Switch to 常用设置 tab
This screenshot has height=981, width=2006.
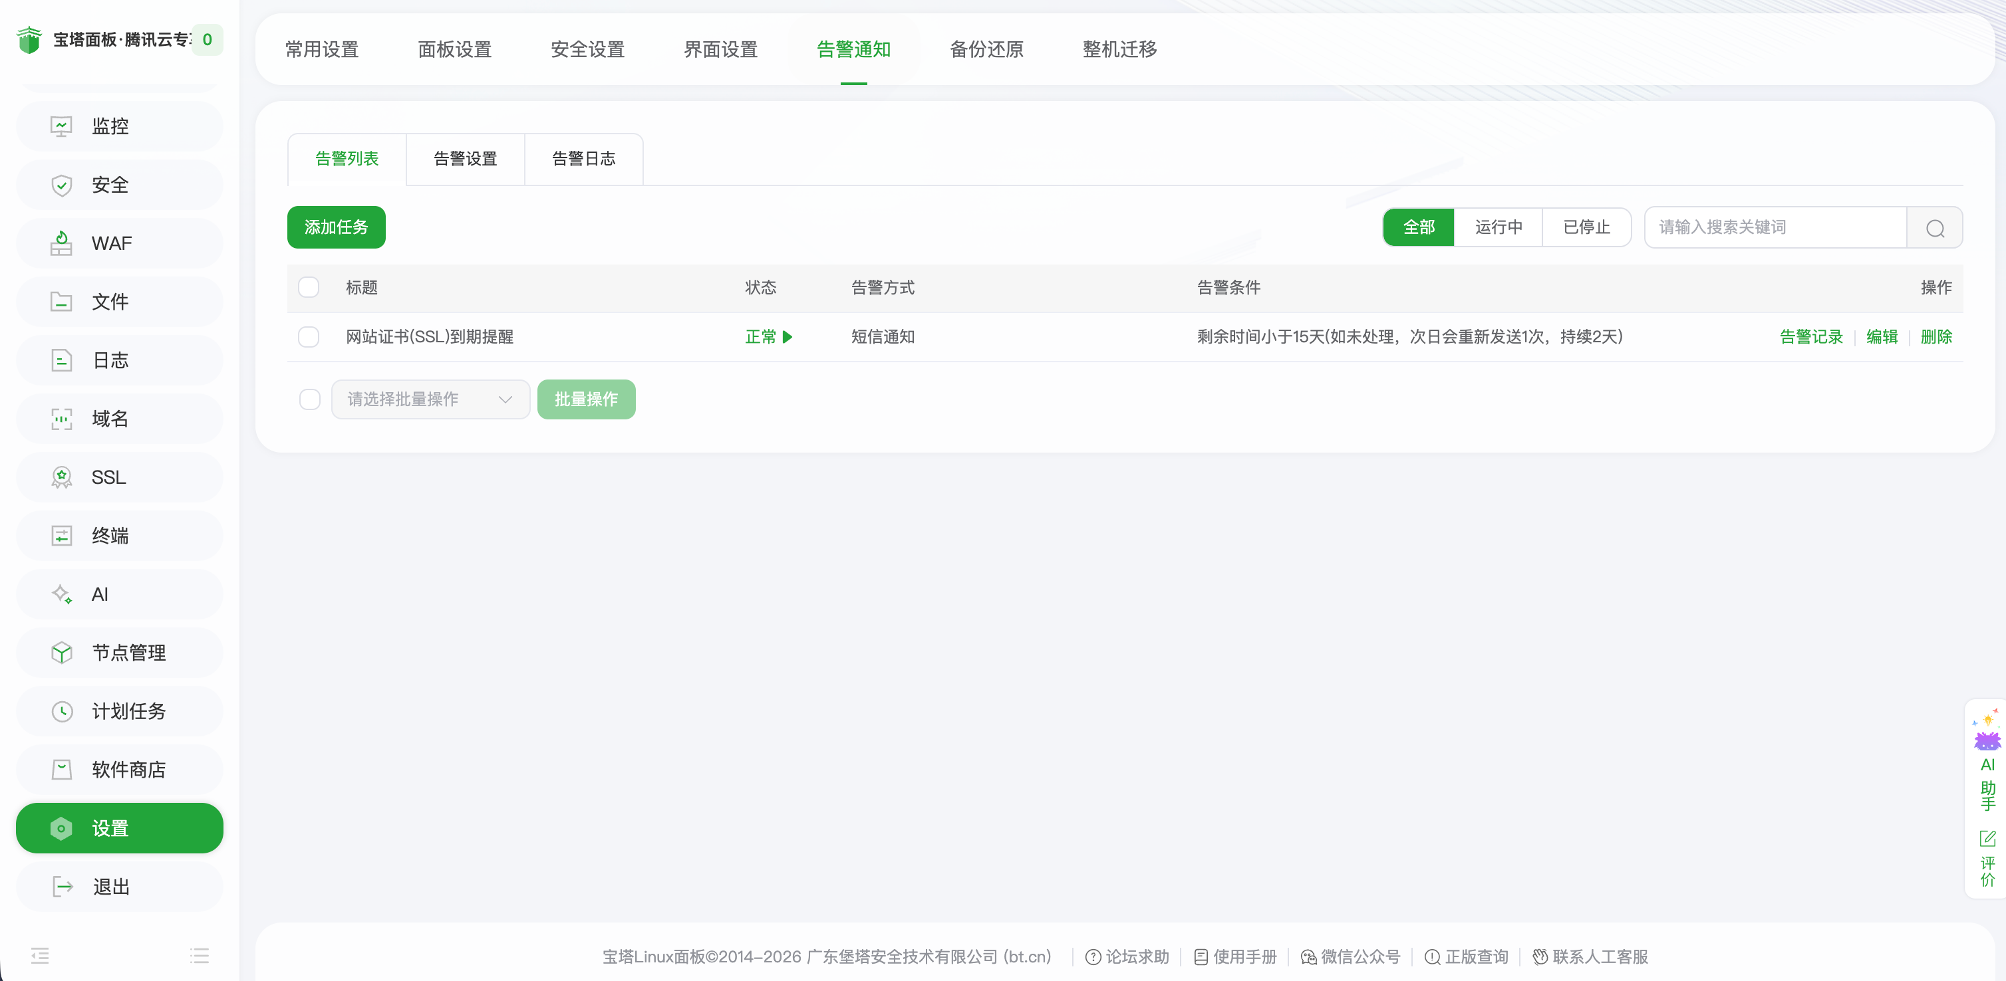click(322, 50)
